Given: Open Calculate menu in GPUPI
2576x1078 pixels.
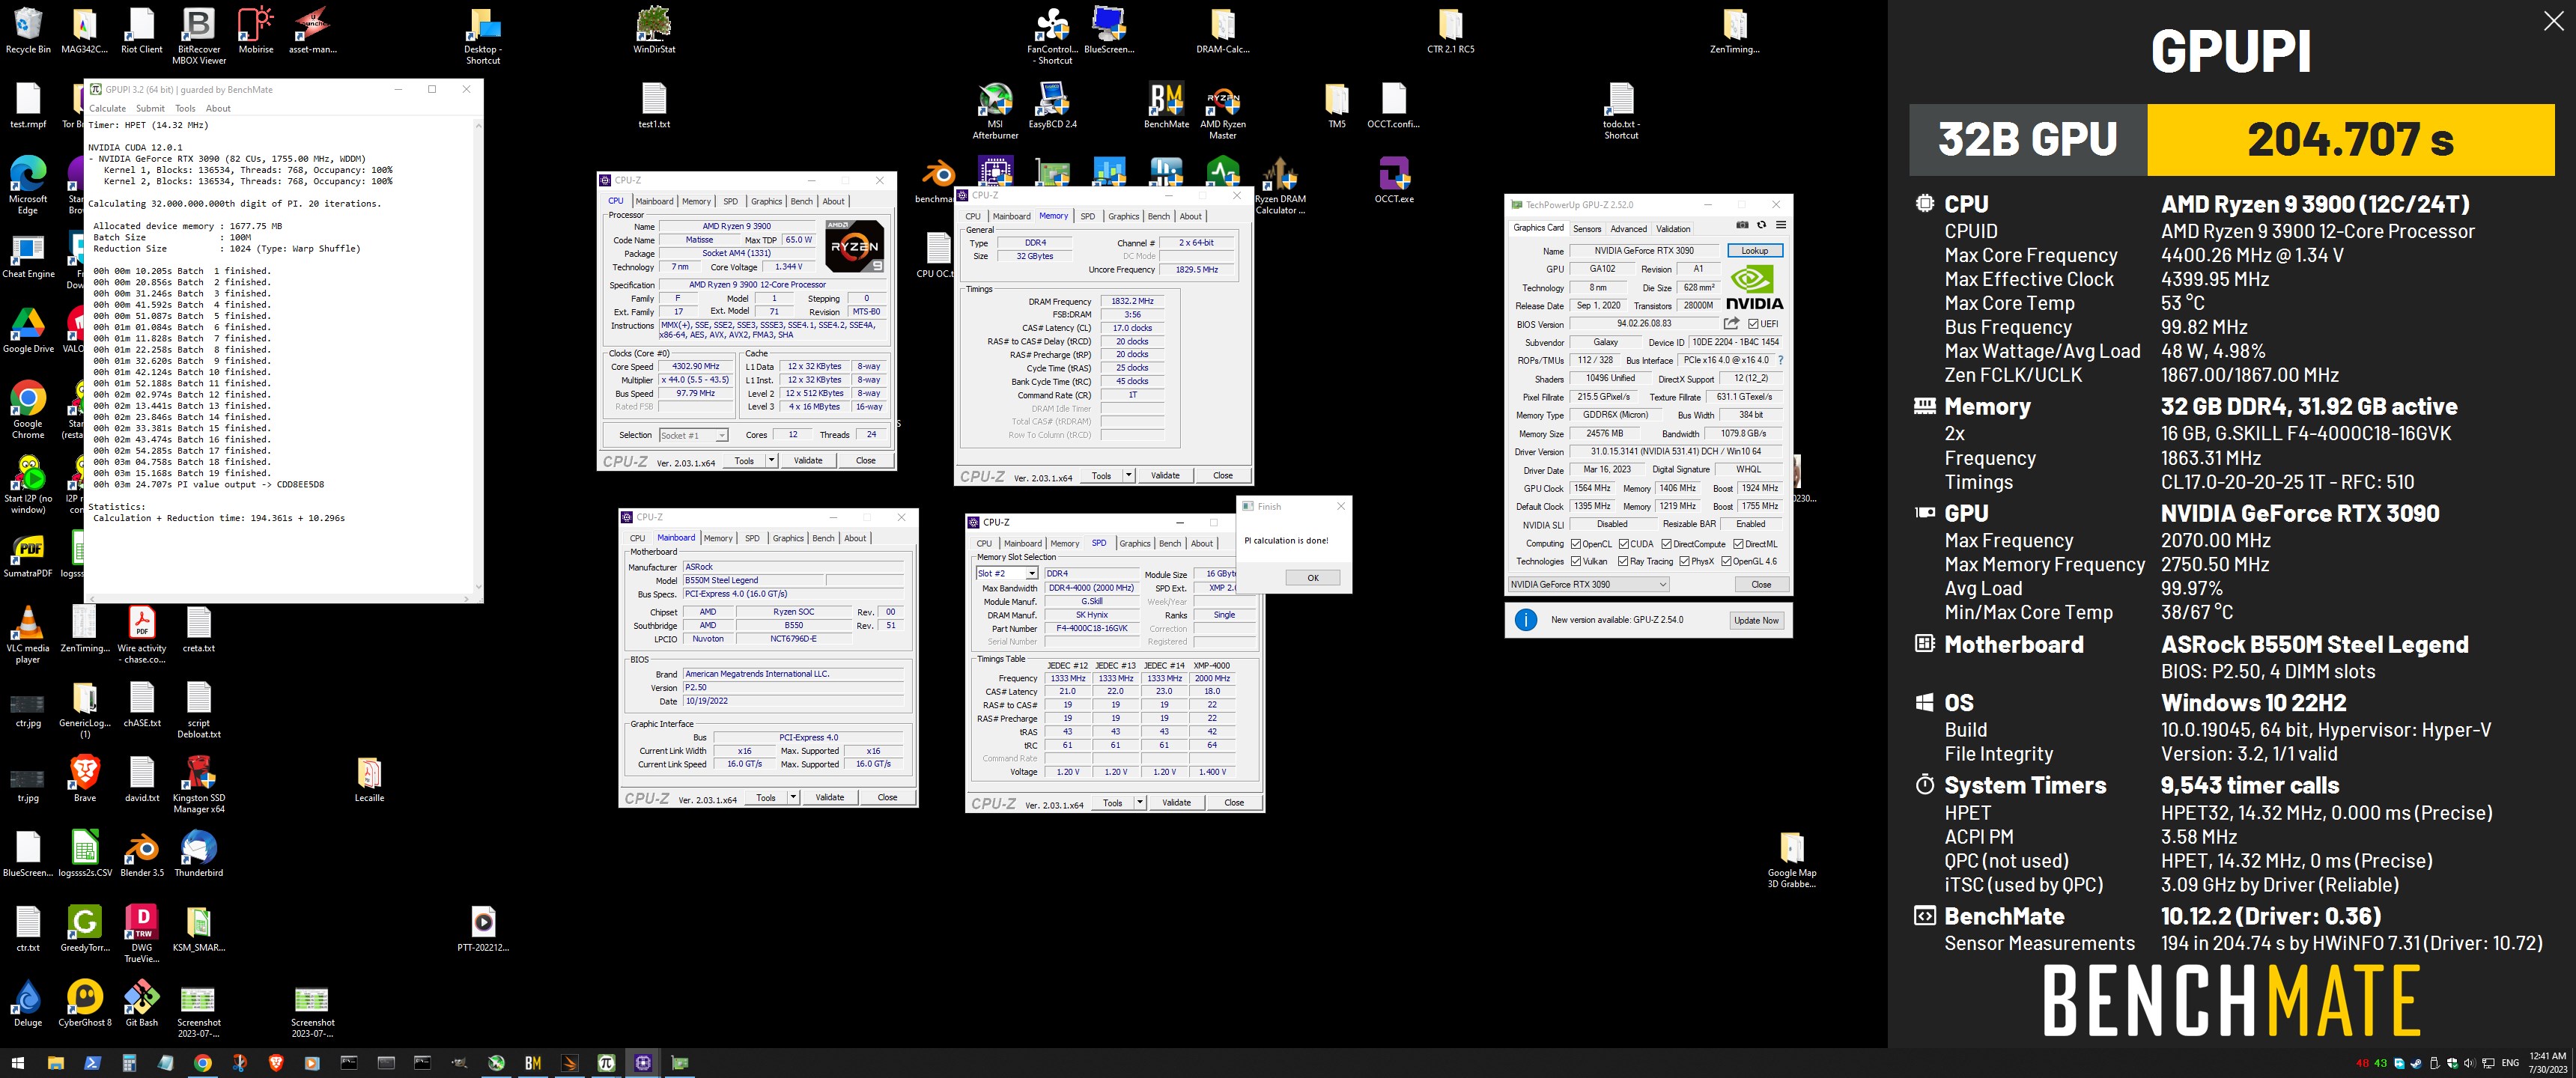Looking at the screenshot, I should pos(107,108).
